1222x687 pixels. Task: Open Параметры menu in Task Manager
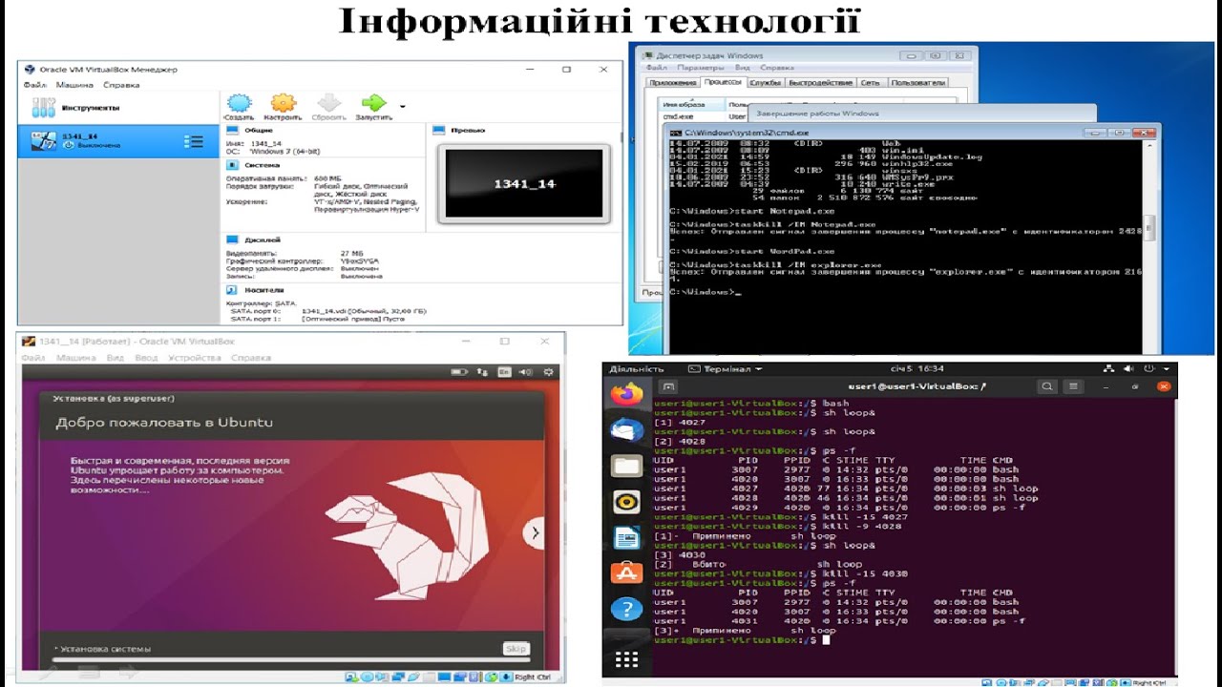(702, 68)
